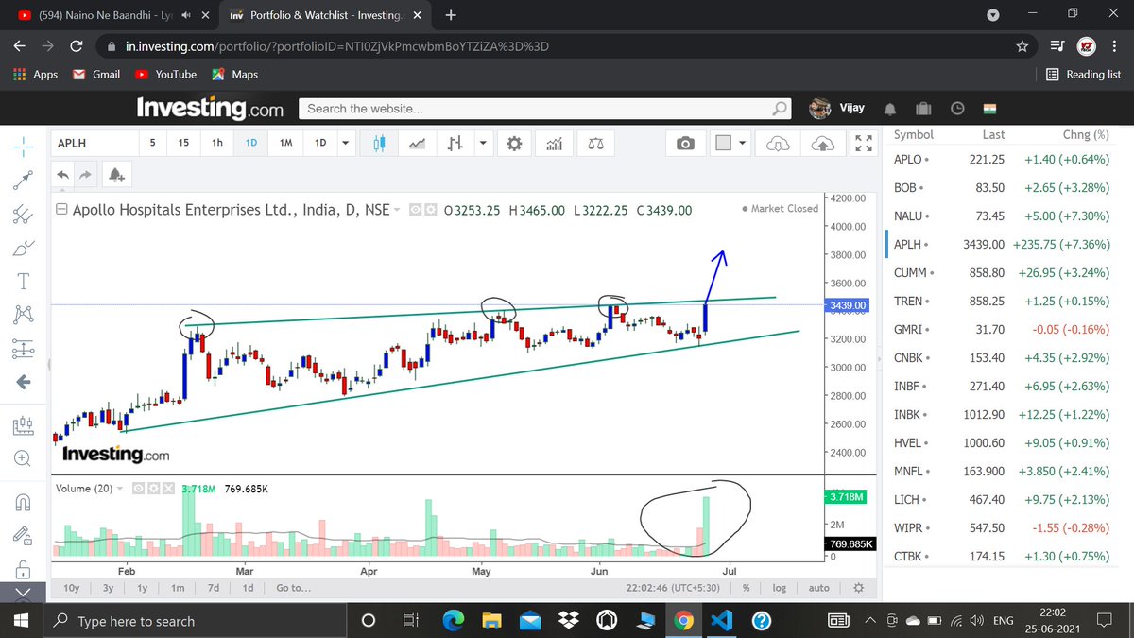
Task: Set chart range to 7d
Action: click(x=214, y=588)
